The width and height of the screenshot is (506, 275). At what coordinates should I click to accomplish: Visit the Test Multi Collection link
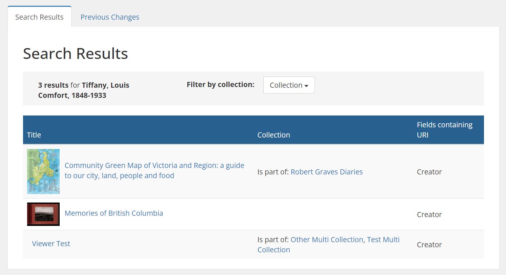pos(328,245)
